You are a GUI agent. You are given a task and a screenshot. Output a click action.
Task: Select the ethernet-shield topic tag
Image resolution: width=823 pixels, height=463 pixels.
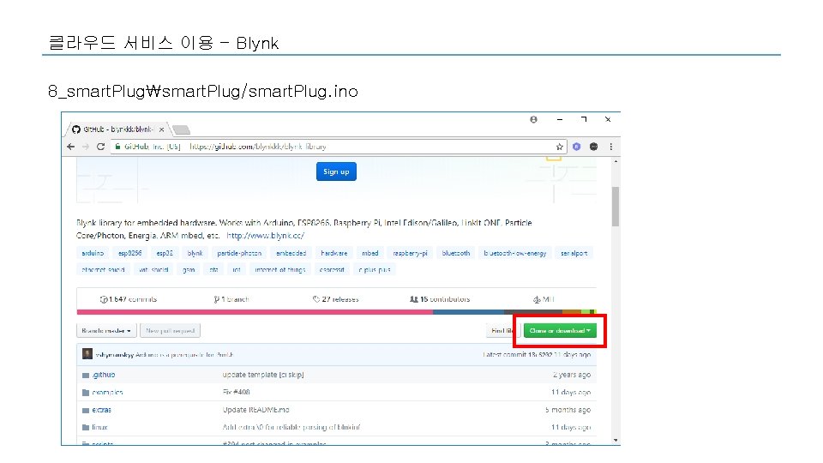pyautogui.click(x=104, y=270)
